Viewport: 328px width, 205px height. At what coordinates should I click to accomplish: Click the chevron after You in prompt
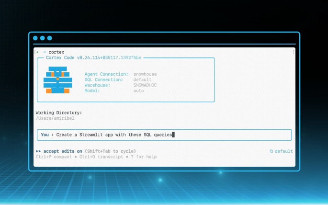pos(53,135)
